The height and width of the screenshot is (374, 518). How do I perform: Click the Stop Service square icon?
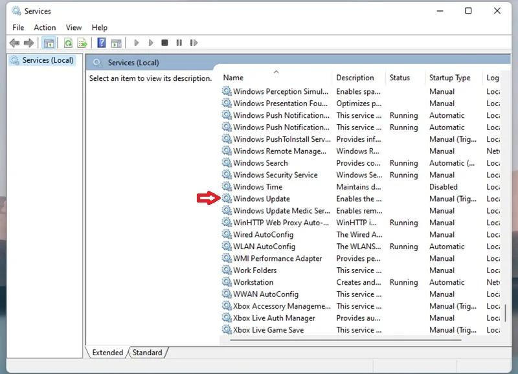tap(164, 43)
